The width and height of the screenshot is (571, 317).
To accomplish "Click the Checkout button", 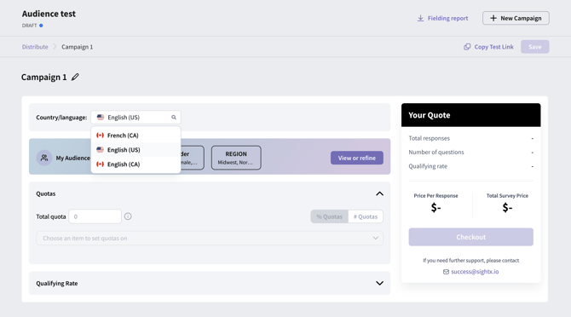I will click(470, 237).
